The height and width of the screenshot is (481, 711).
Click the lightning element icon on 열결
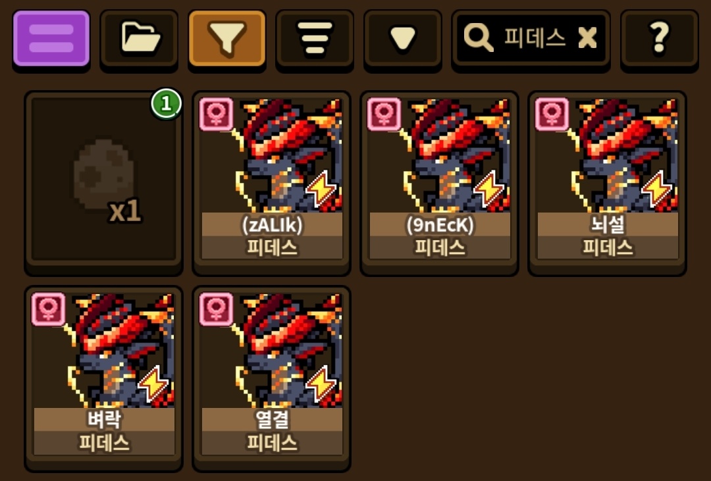[x=321, y=384]
